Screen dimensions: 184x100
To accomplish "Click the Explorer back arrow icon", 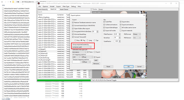I will pos(2,2).
